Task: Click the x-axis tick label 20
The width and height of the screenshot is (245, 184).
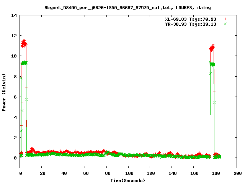Action: click(42, 173)
